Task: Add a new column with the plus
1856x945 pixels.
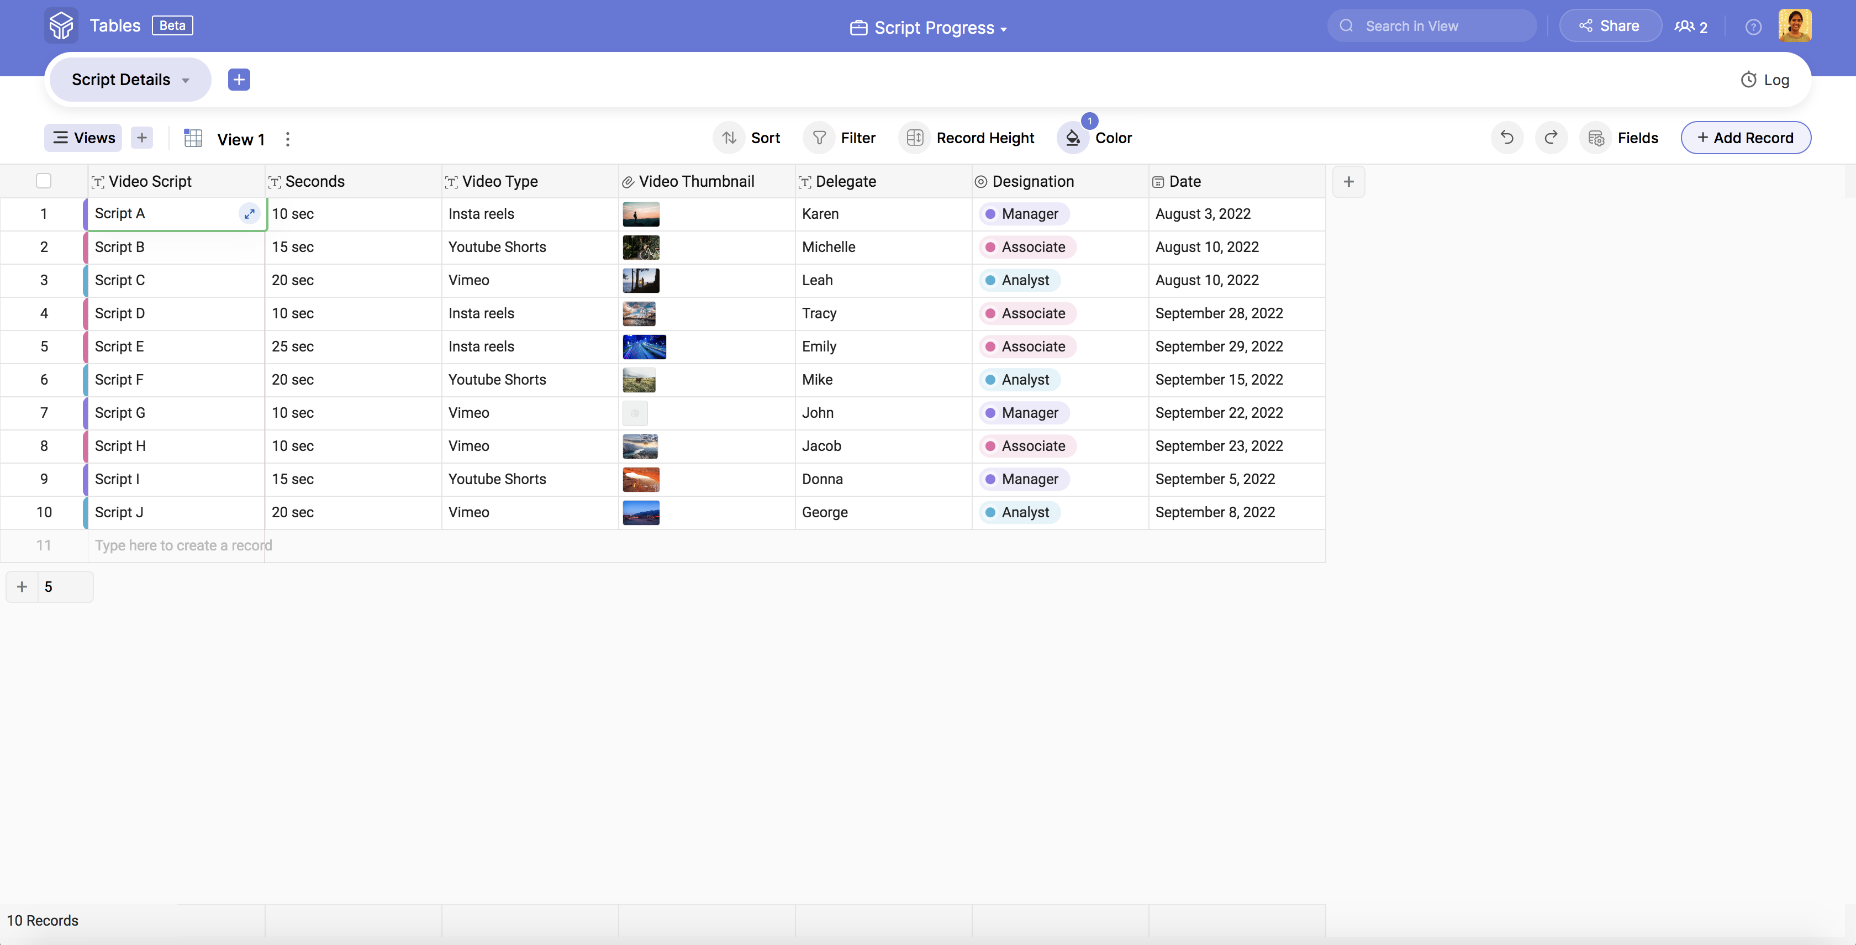Action: tap(1348, 182)
